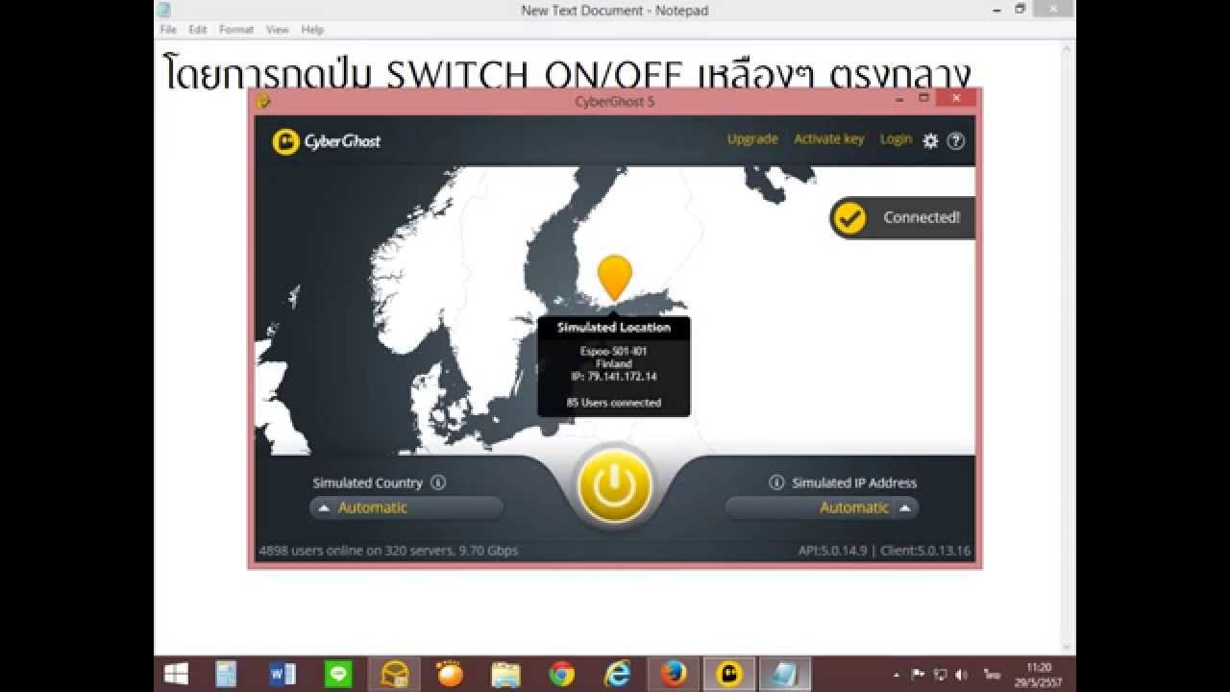Open Firefox from the taskbar
This screenshot has height=692, width=1230.
coord(674,674)
